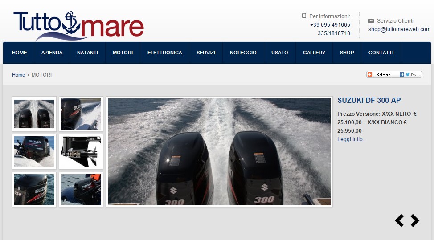Select the single engine side view thumbnail

pos(81,114)
